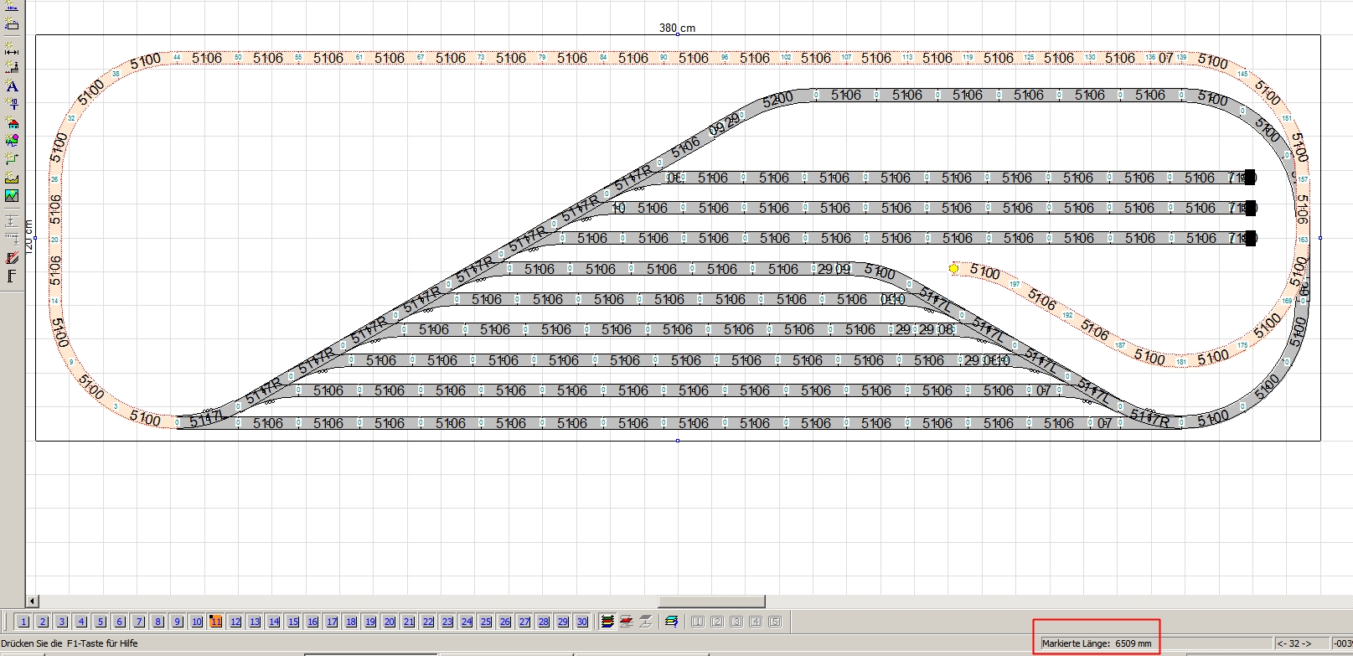The width and height of the screenshot is (1353, 656).
Task: Select layer 3 button
Action: click(62, 622)
